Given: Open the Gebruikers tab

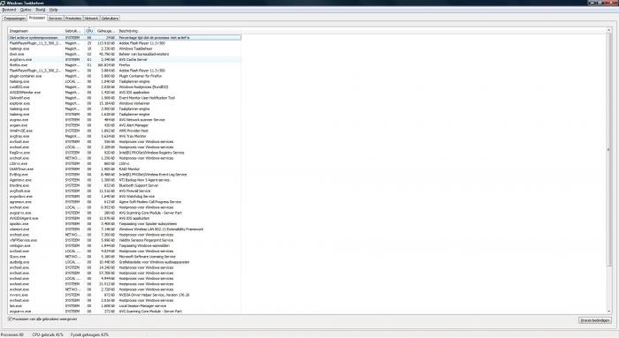Looking at the screenshot, I should tap(110, 19).
